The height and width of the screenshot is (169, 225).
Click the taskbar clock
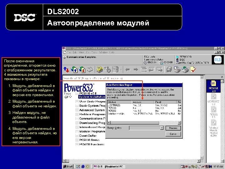(218, 166)
